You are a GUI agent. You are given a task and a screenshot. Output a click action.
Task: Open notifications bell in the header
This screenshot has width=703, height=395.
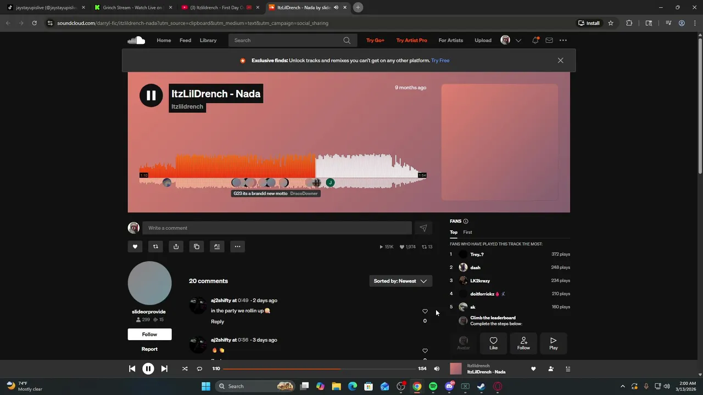click(x=535, y=40)
